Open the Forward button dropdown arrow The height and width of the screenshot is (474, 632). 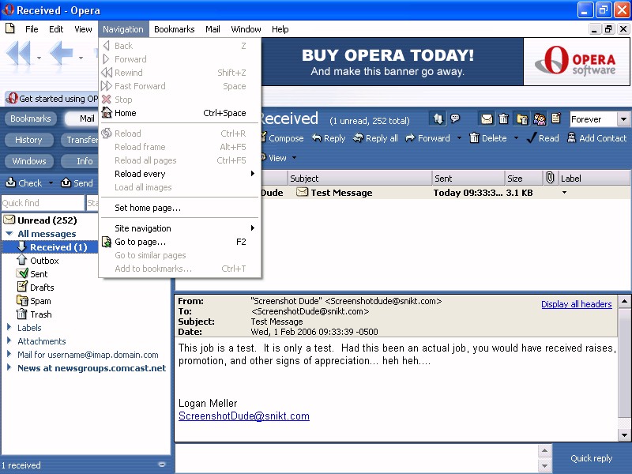point(460,138)
